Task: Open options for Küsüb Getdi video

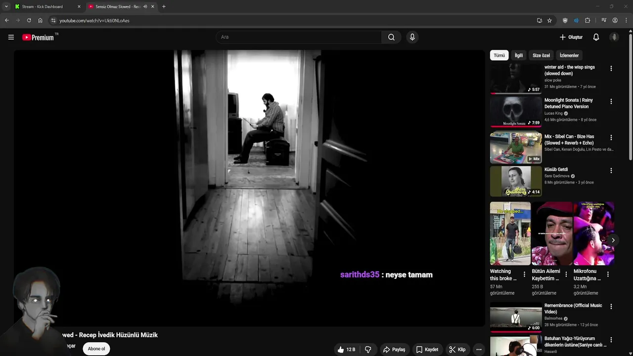Action: (x=611, y=171)
